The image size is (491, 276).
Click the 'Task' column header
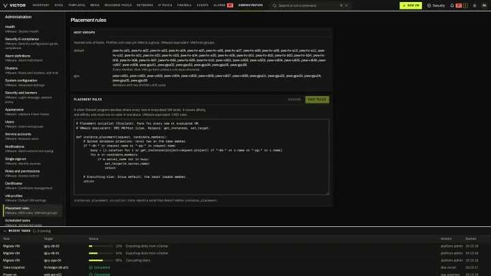coord(6,239)
